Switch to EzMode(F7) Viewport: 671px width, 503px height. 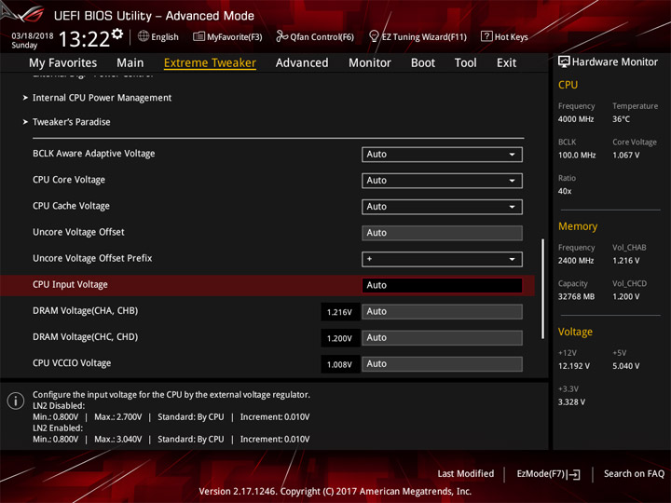click(548, 474)
